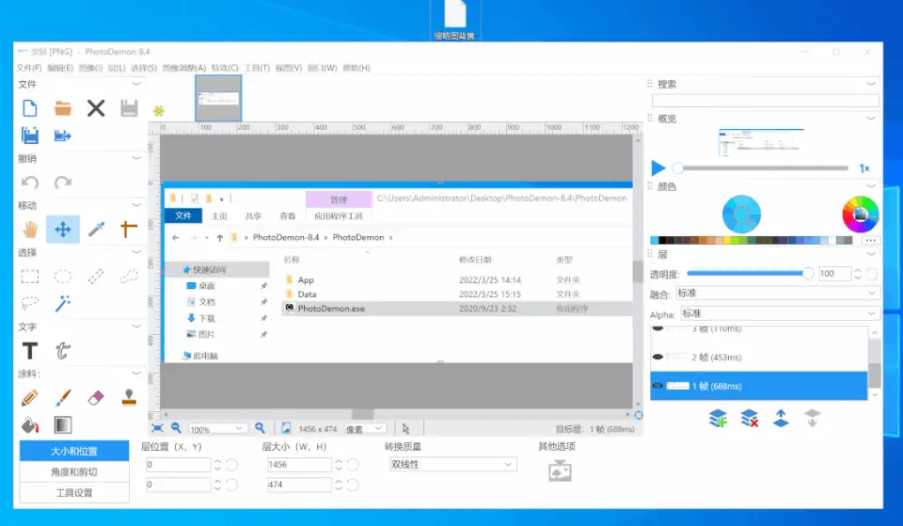
Task: Select the Line selection tool
Action: [96, 277]
